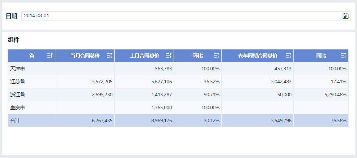Viewport: 357px width, 158px height.
Task: Select 江苏省 当月合同总价 value 3,572,205
Action: tap(102, 82)
